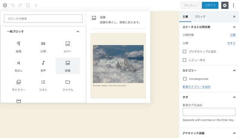Screen dimensions: 239x138
Task: Toggle the settings gear sidebar button
Action: (x=225, y=5)
